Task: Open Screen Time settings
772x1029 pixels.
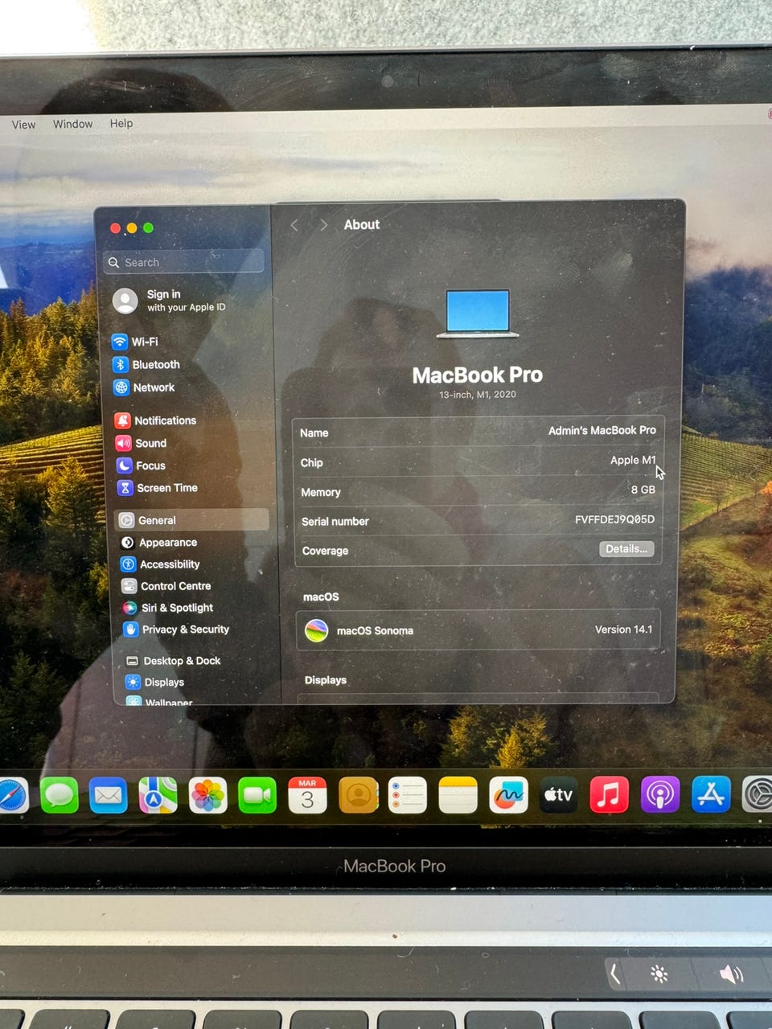Action: click(158, 488)
